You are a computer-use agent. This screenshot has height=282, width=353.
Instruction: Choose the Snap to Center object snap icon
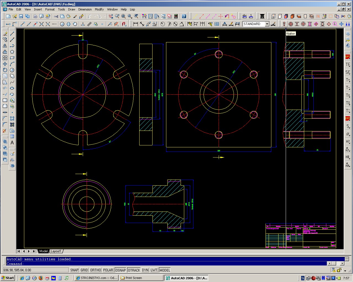(62, 24)
